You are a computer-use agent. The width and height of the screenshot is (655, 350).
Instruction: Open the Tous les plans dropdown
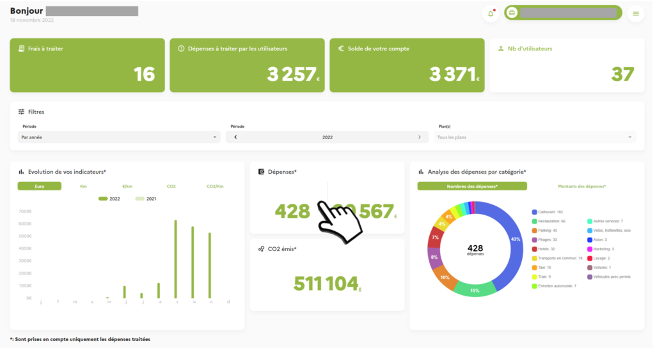(535, 137)
